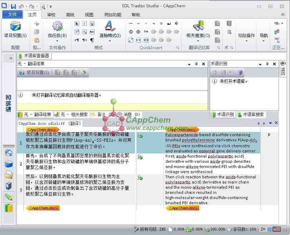Click the print preview icon in quick access bar
Viewport: 290px width, 235px height.
pyautogui.click(x=43, y=7)
